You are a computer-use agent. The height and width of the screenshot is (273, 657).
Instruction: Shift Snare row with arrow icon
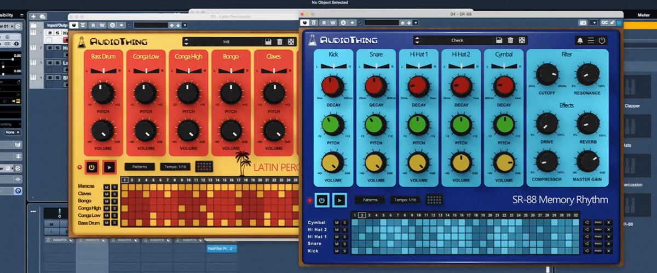(x=587, y=244)
